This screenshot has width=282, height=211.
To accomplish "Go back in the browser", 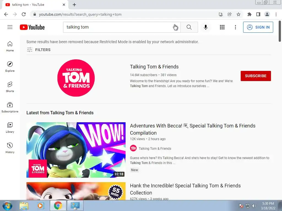I will pyautogui.click(x=6, y=14).
